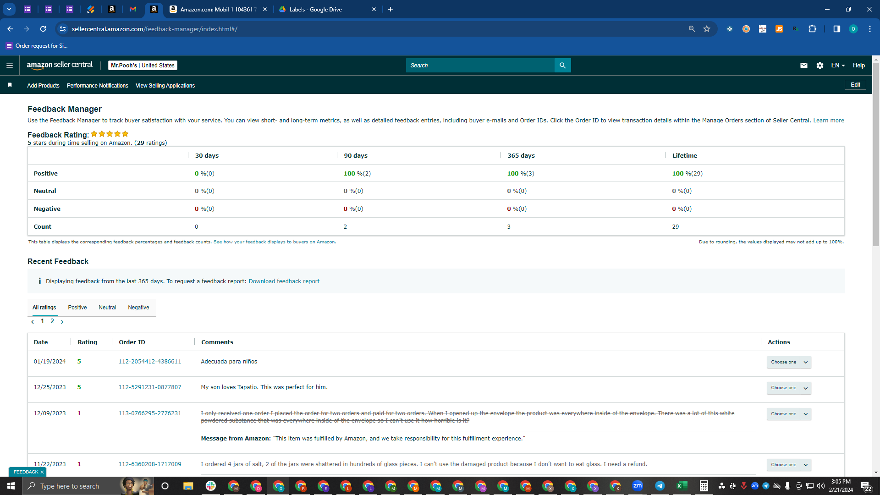Open Windows notification center icon
The image size is (880, 495).
(866, 486)
